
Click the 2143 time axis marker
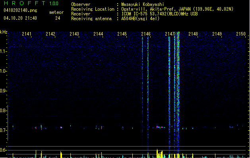pos(74,34)
